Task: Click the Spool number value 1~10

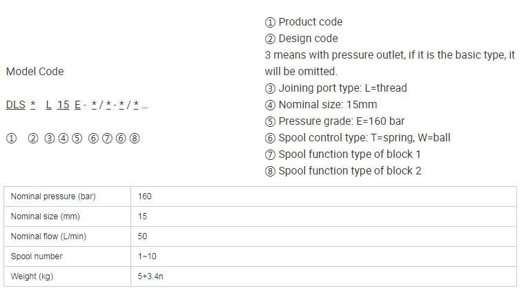Action: (147, 256)
